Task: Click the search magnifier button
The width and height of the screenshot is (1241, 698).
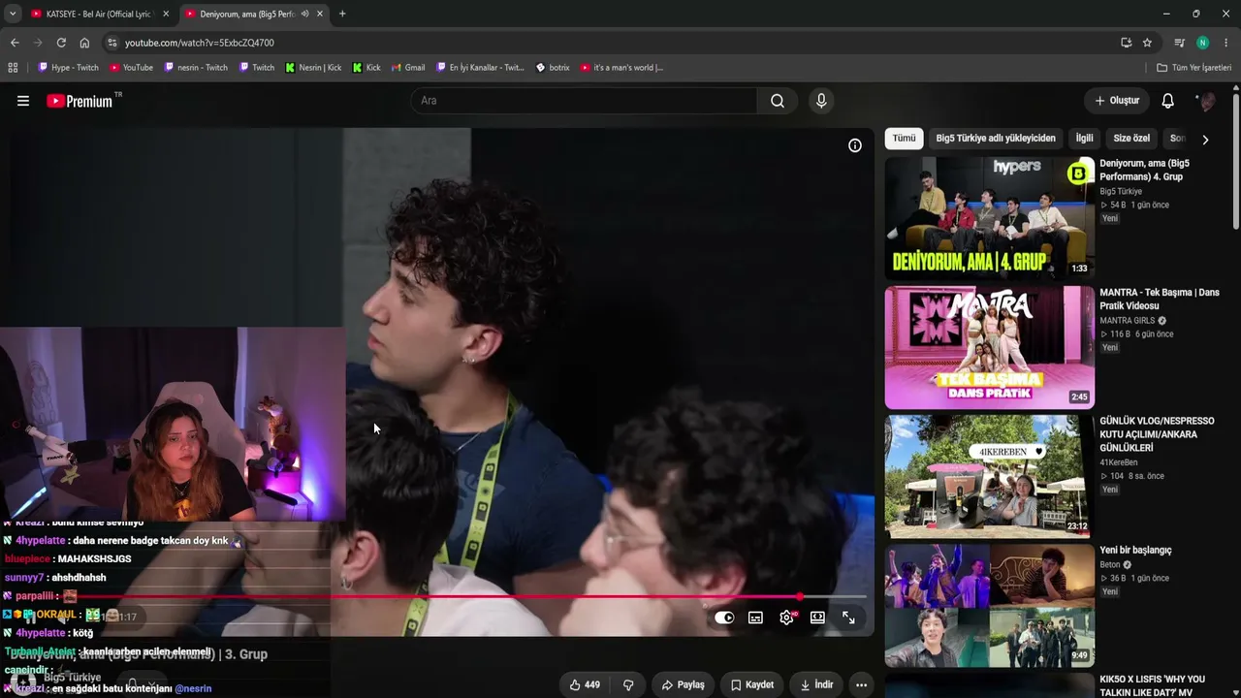Action: click(x=778, y=101)
